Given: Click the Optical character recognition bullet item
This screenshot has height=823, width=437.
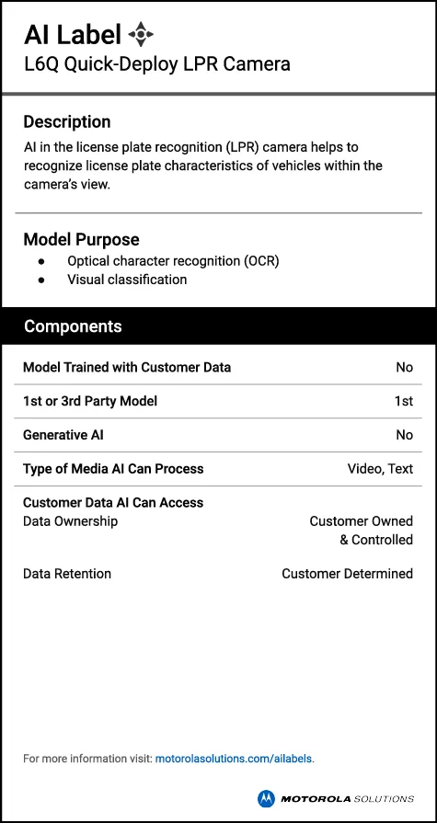Looking at the screenshot, I should (173, 261).
